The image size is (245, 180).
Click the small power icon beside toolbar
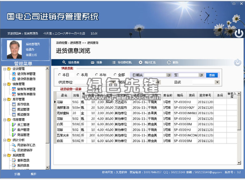click(x=238, y=62)
